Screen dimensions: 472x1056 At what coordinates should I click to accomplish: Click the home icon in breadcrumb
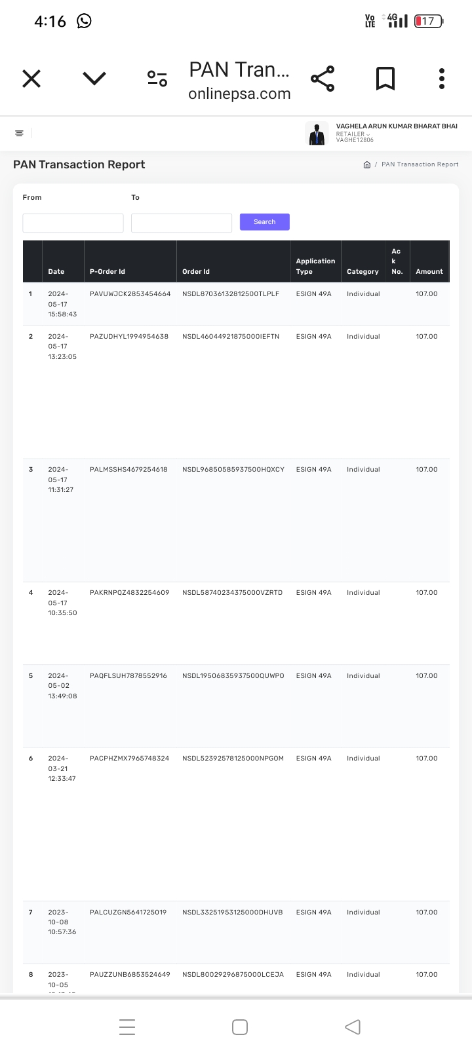[367, 164]
